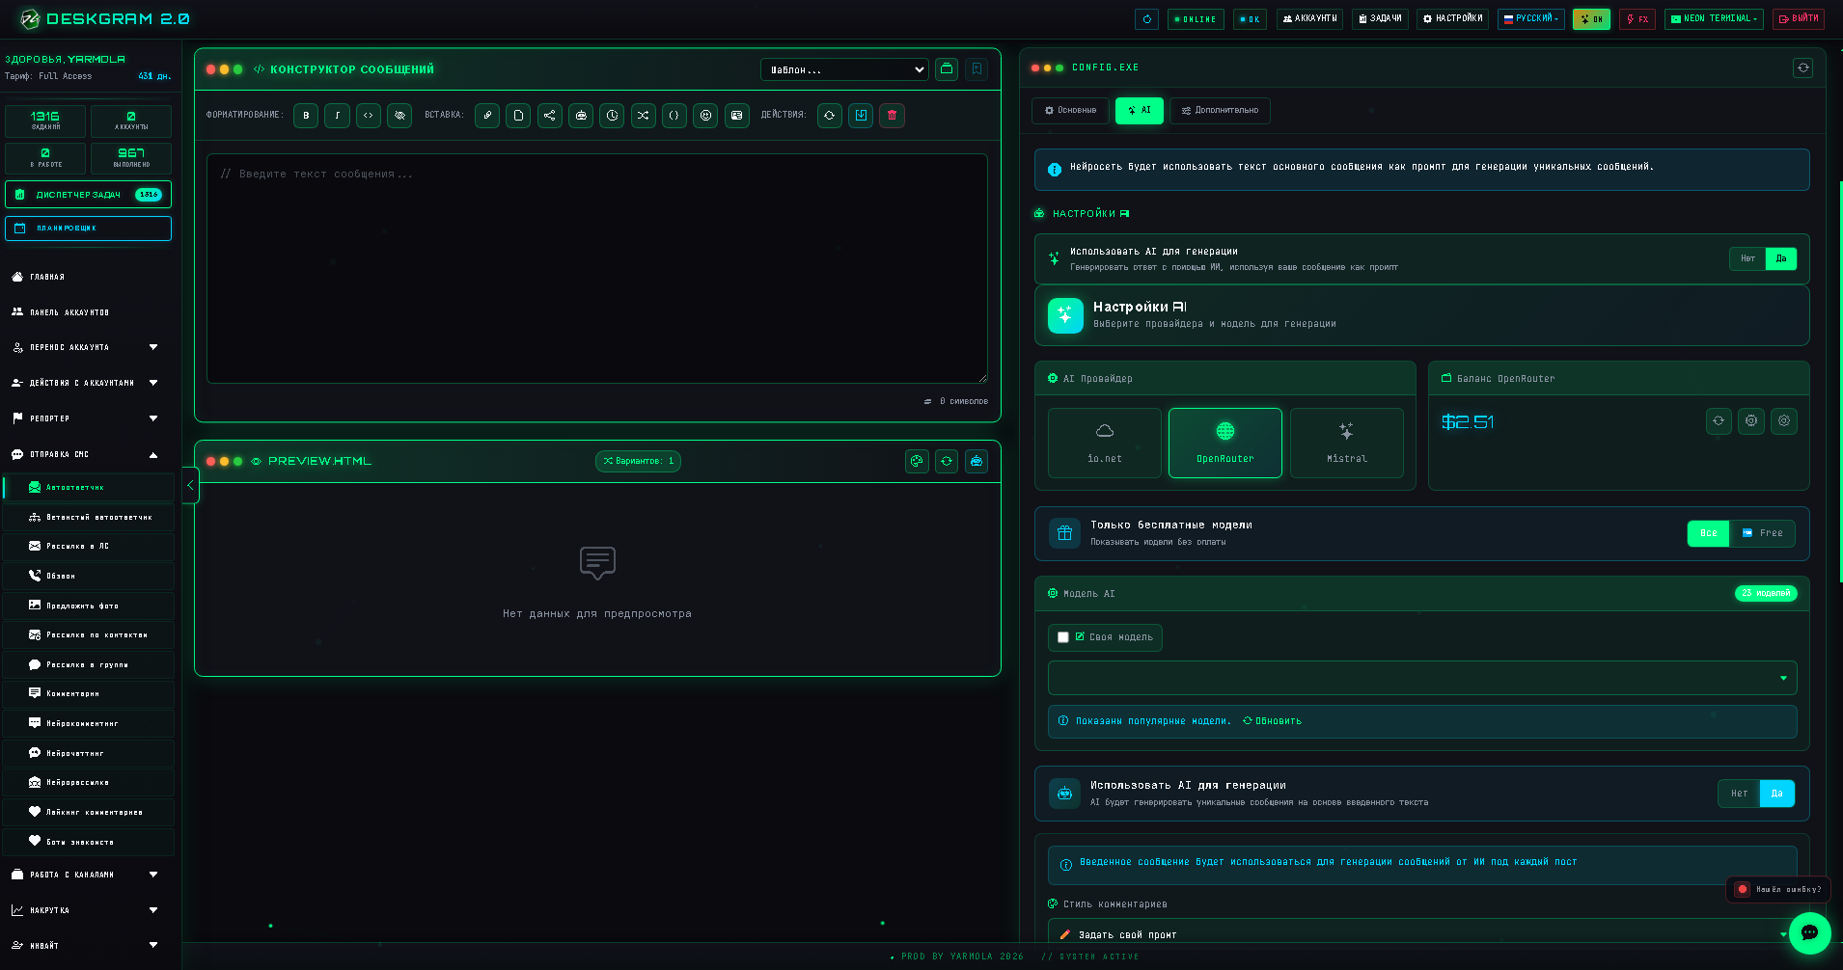
Task: Open the Neon Terminal theme dropdown
Action: coord(1714,19)
